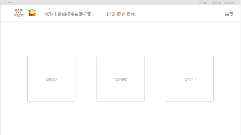Click the separator between top 我的课程 and 我的证书
This screenshot has height=135, width=241.
point(223,3)
